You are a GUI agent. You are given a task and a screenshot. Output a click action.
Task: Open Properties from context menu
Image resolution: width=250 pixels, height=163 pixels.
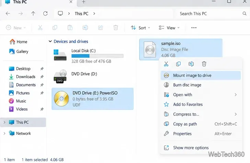[x=201, y=134]
